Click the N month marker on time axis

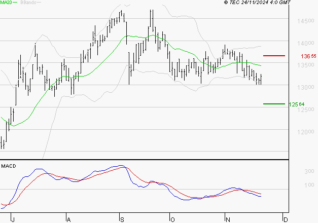(x=228, y=219)
